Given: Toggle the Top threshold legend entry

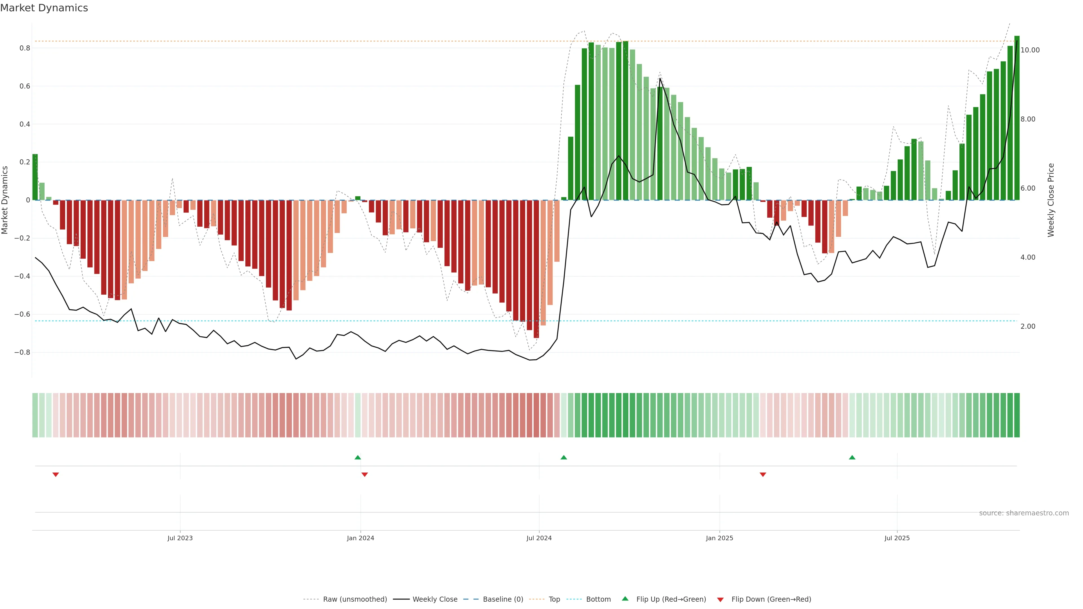Looking at the screenshot, I should pyautogui.click(x=554, y=599).
